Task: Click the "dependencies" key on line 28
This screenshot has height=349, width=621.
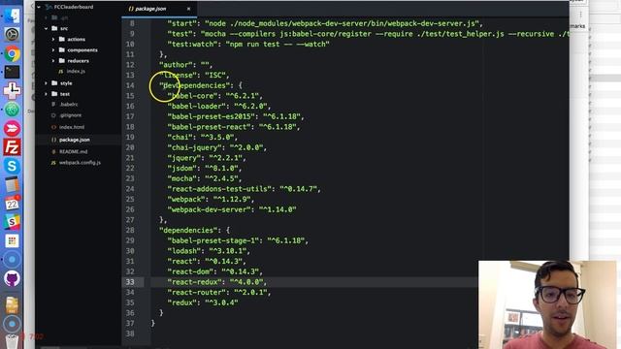Action: click(188, 231)
